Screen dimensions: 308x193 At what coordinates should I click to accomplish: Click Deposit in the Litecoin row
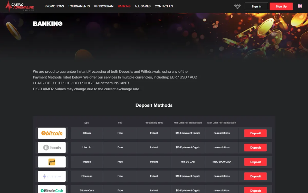tap(255, 148)
